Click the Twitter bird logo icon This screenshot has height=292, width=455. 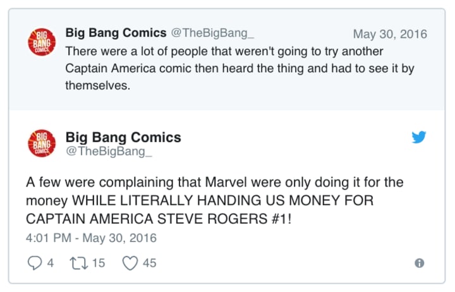419,137
